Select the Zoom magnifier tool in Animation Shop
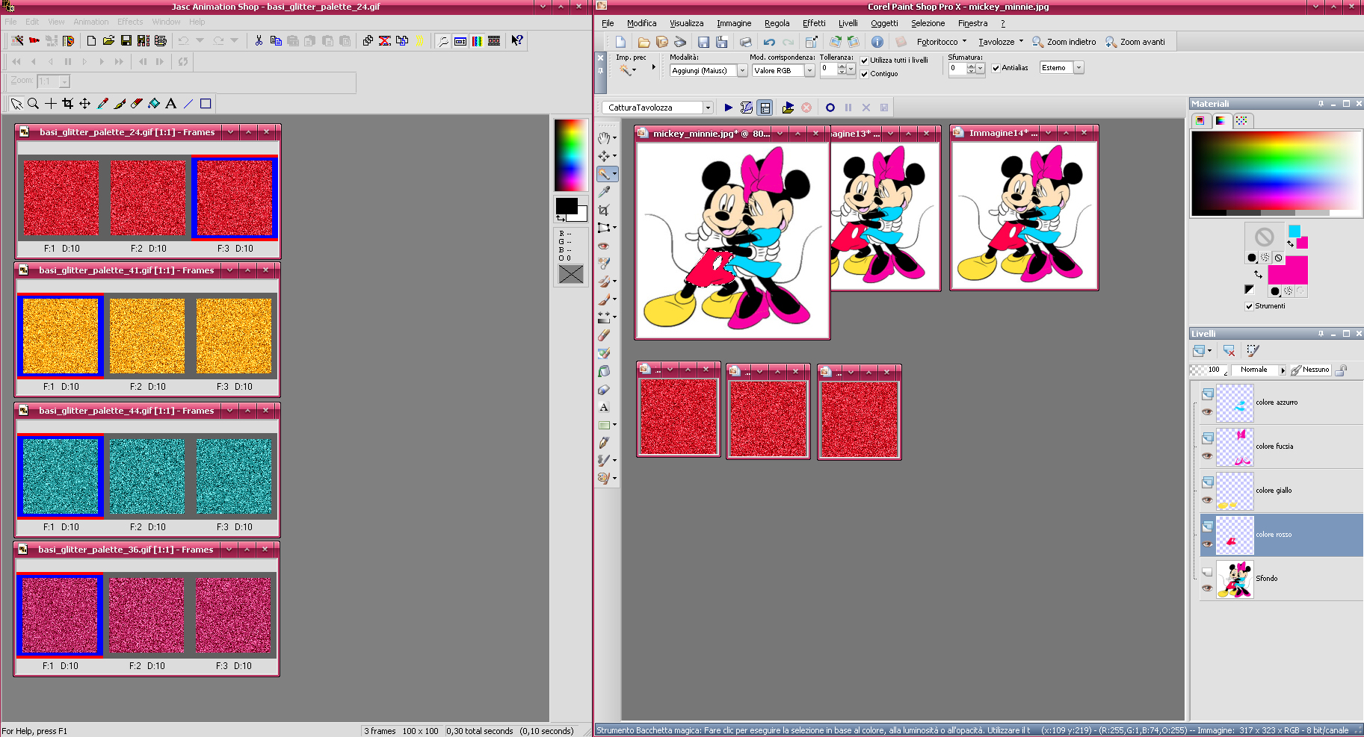The image size is (1364, 737). click(33, 104)
